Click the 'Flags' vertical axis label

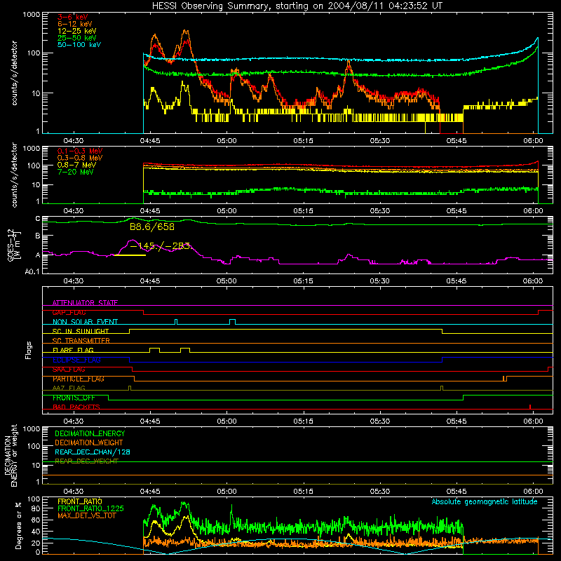pos(29,350)
